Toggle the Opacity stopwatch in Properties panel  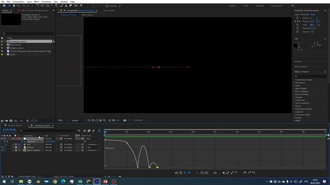point(298,32)
